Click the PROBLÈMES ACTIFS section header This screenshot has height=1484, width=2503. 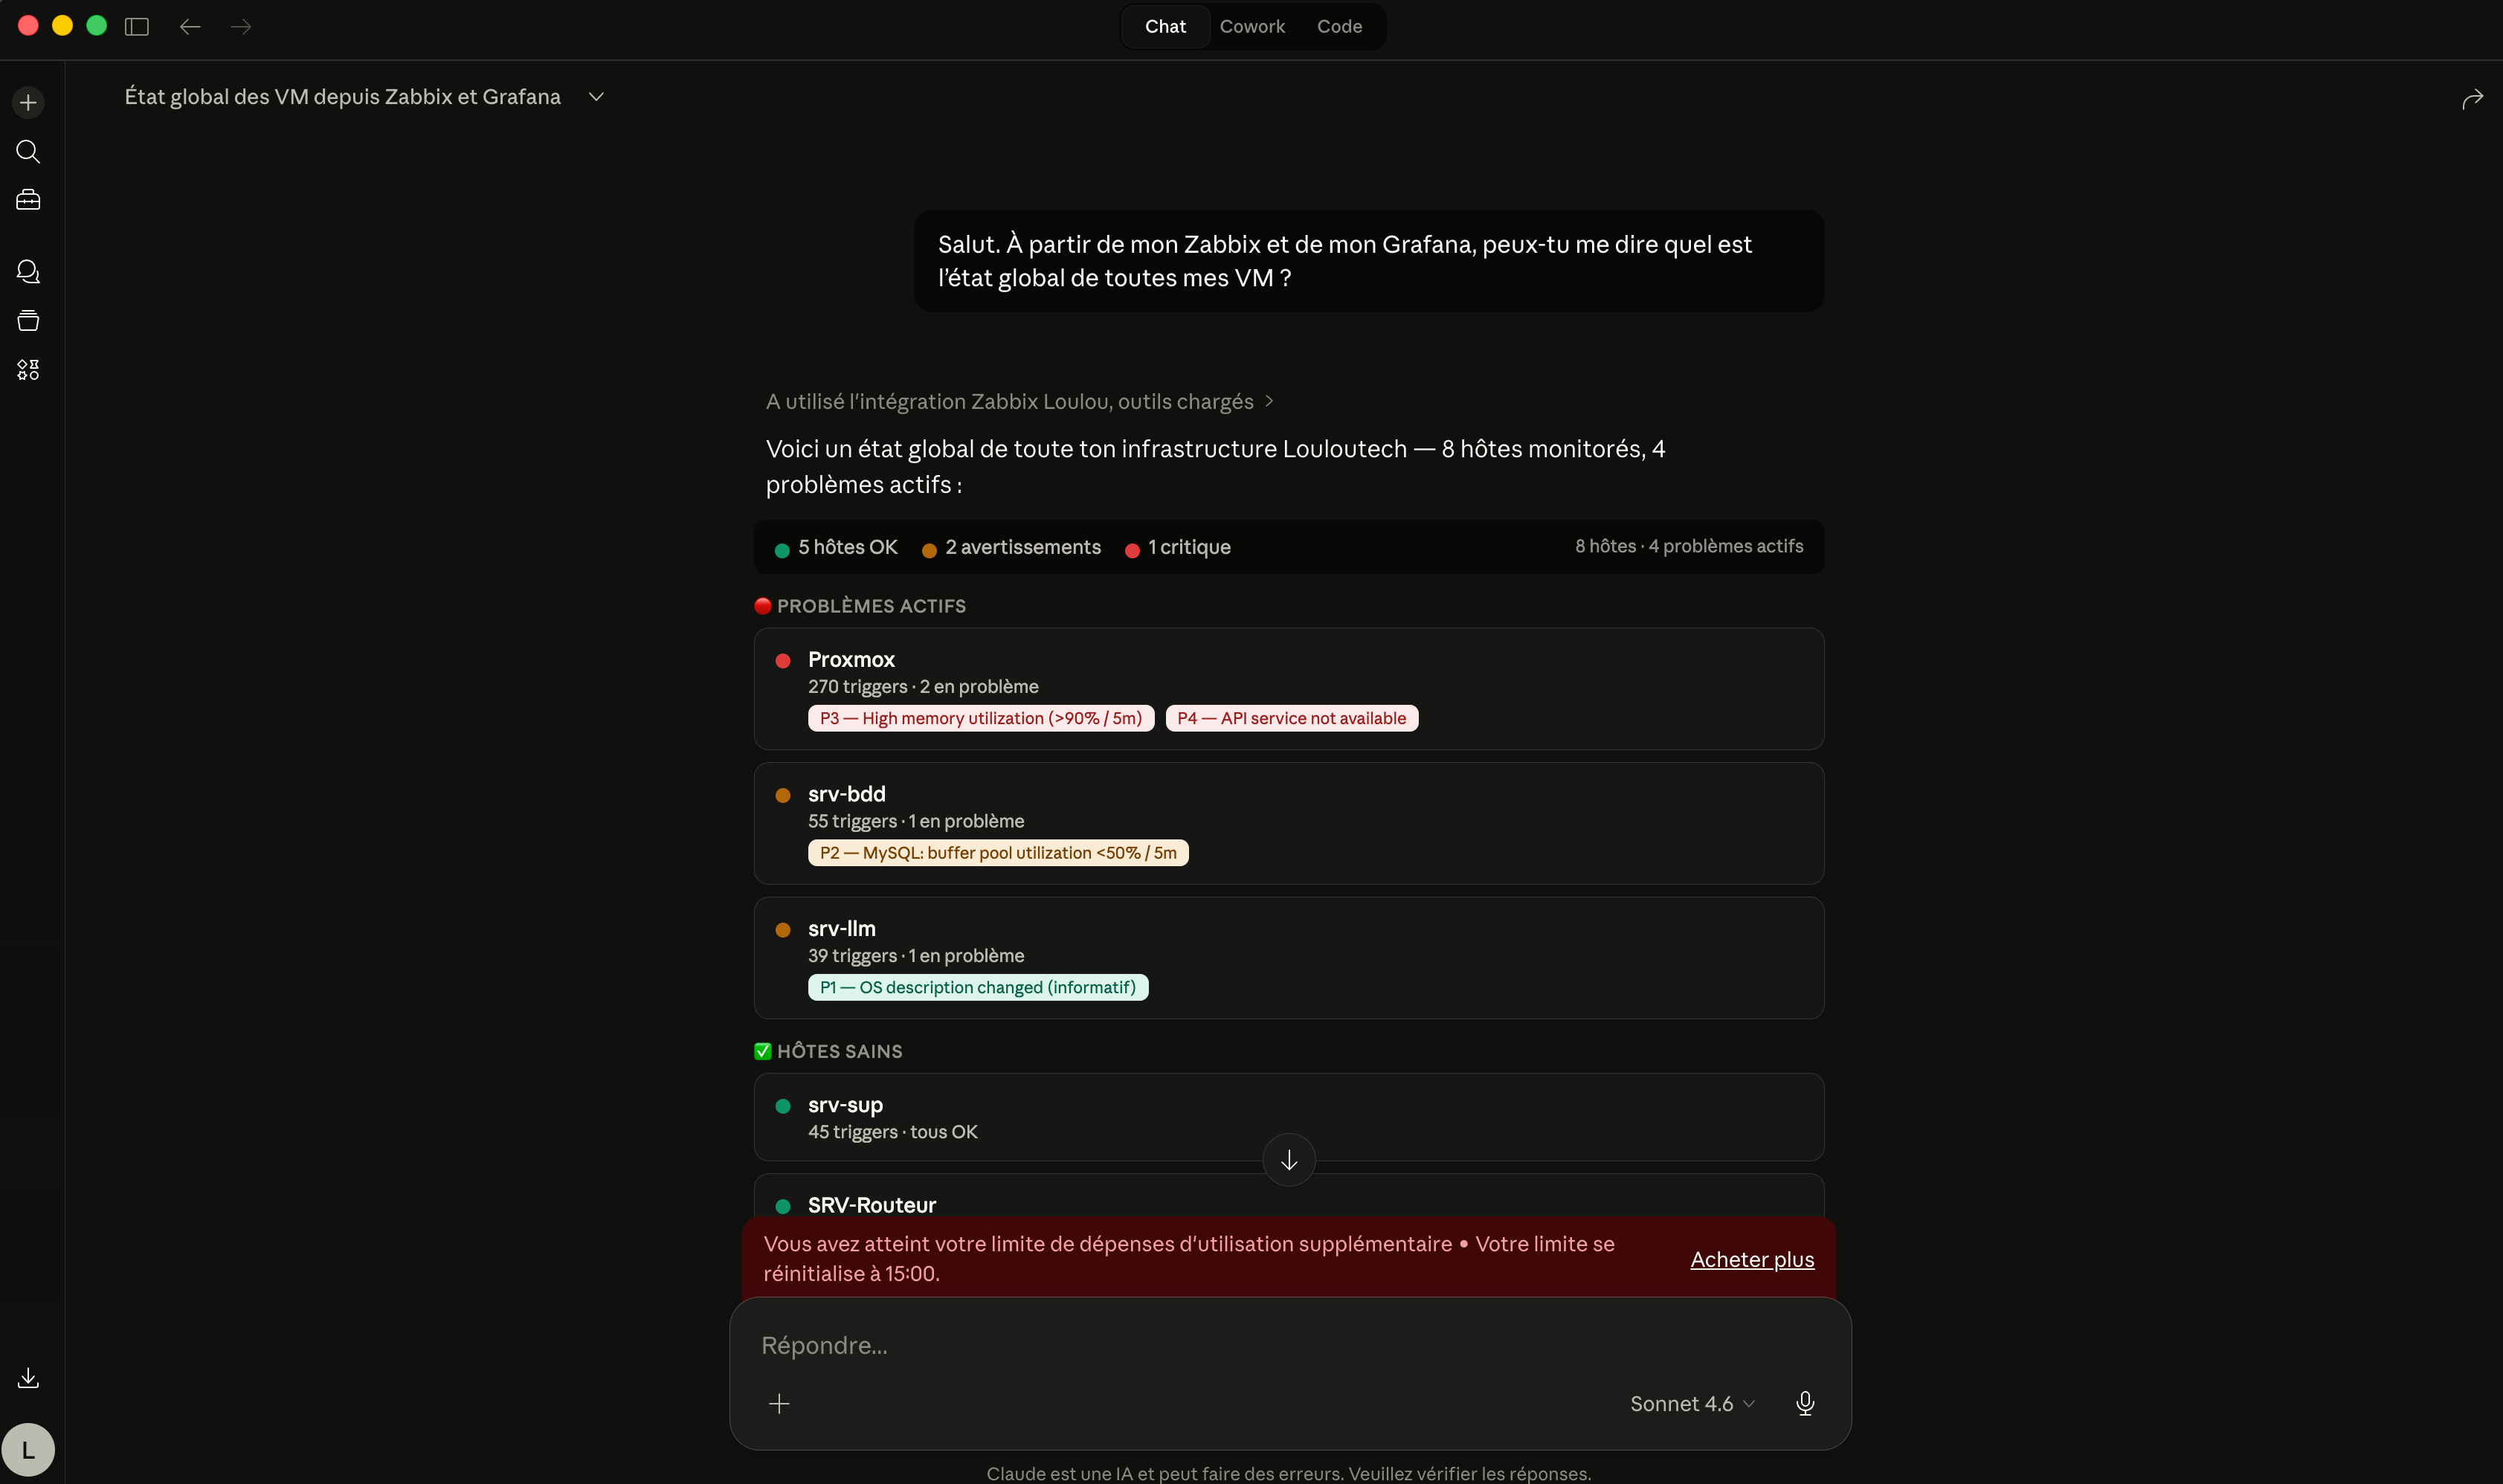coord(860,606)
